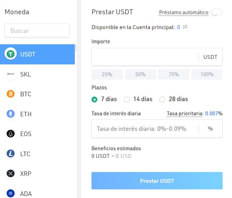232x198 pixels.
Task: Focus the Buscar currency search field
Action: 37,30
